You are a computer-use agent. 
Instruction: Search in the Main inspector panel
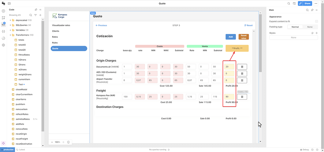pyautogui.click(x=307, y=10)
